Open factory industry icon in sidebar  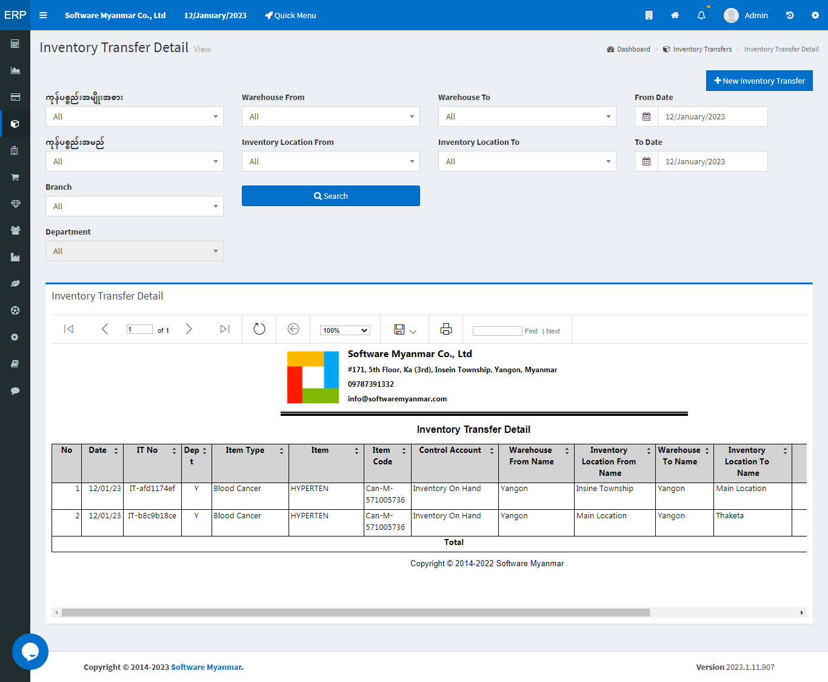[x=15, y=257]
